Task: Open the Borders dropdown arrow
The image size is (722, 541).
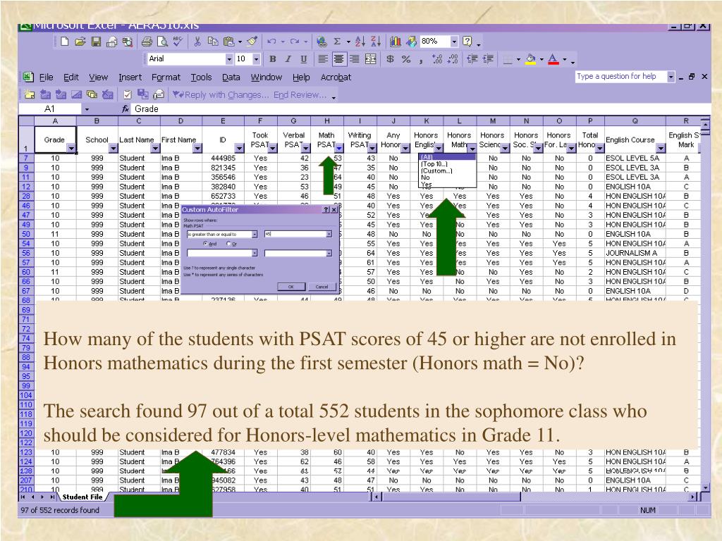Action: pos(518,59)
